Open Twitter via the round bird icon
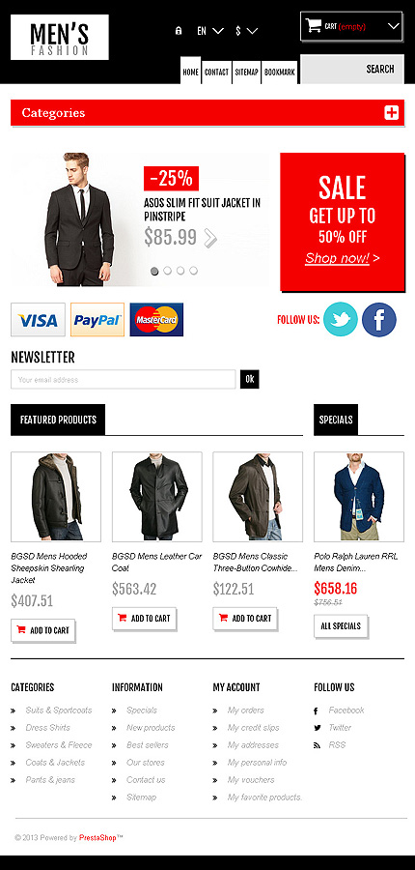This screenshot has height=870, width=415. point(340,319)
